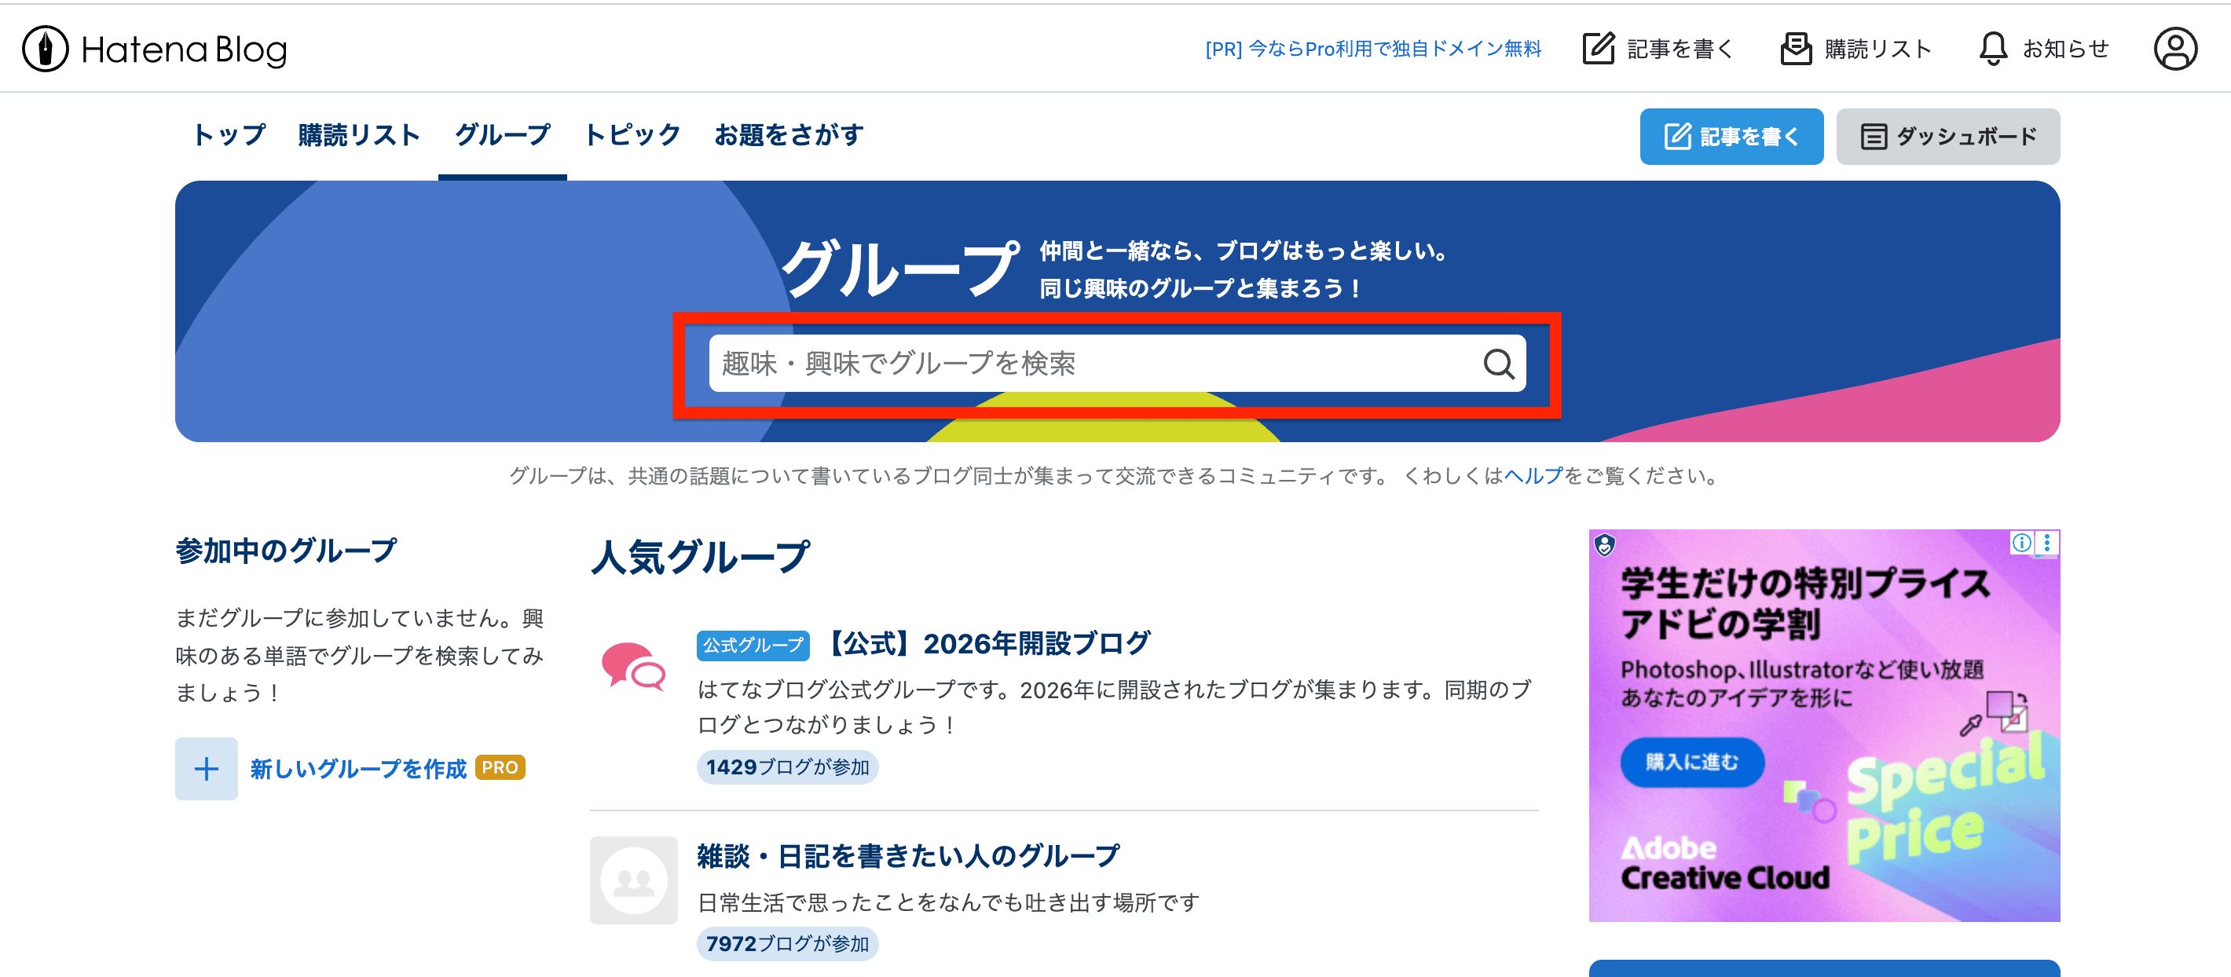Switch to the トップ tab
This screenshot has width=2231, height=977.
pyautogui.click(x=228, y=135)
